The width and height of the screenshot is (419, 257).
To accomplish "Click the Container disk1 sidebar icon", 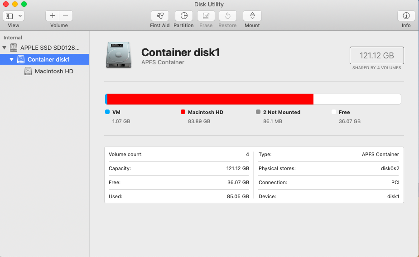I will [21, 59].
